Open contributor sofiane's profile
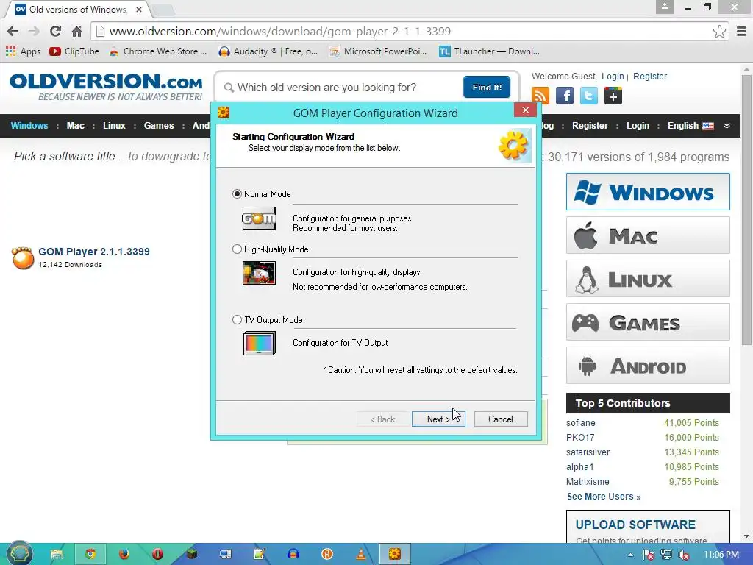The image size is (753, 565). 581,423
